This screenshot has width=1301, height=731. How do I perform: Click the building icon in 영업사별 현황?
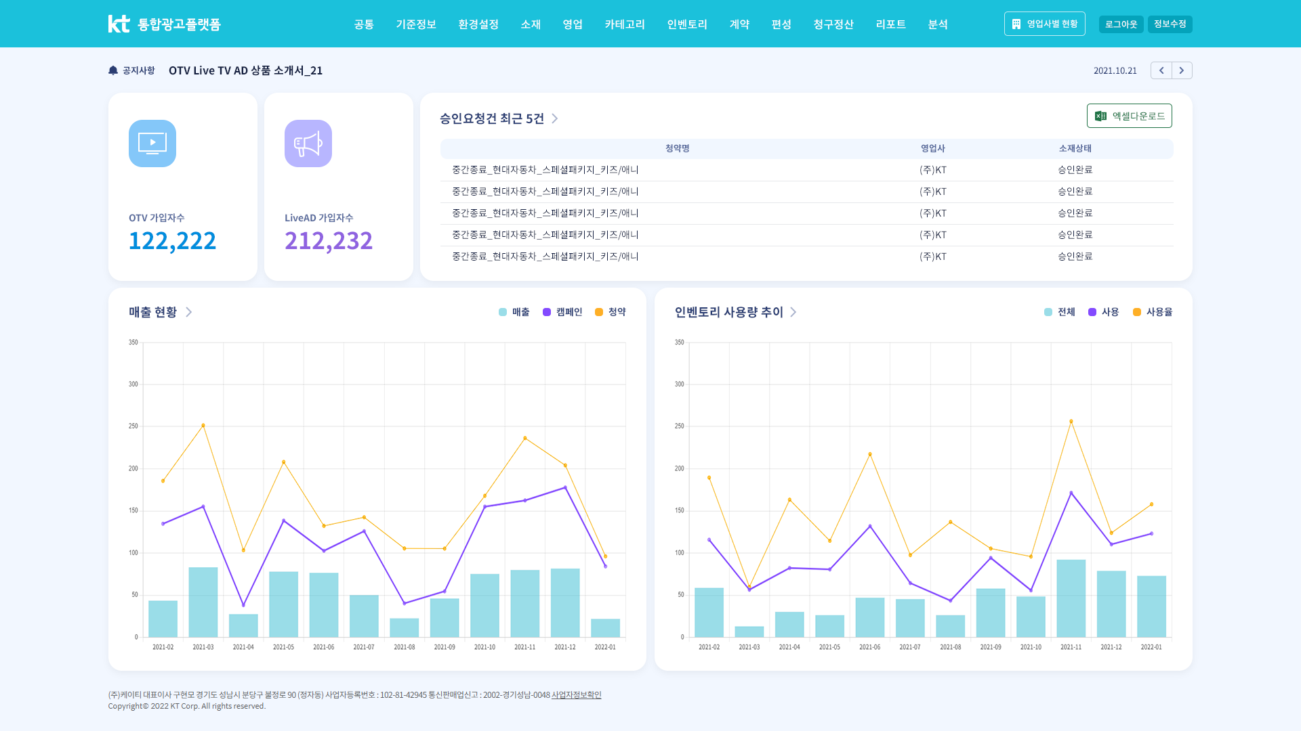click(1016, 24)
